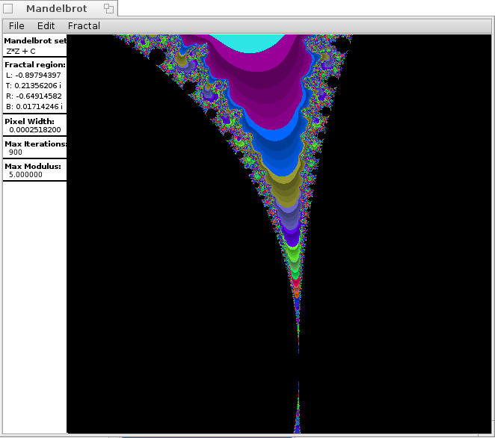The width and height of the screenshot is (495, 438).
Task: Open the Edit menu
Action: click(x=46, y=25)
